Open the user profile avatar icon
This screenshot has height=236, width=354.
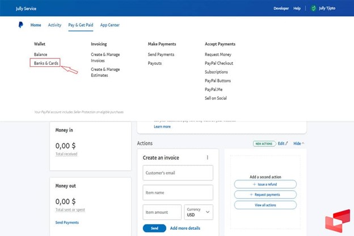314,9
